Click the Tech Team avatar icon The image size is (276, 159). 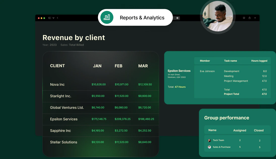coord(209,140)
